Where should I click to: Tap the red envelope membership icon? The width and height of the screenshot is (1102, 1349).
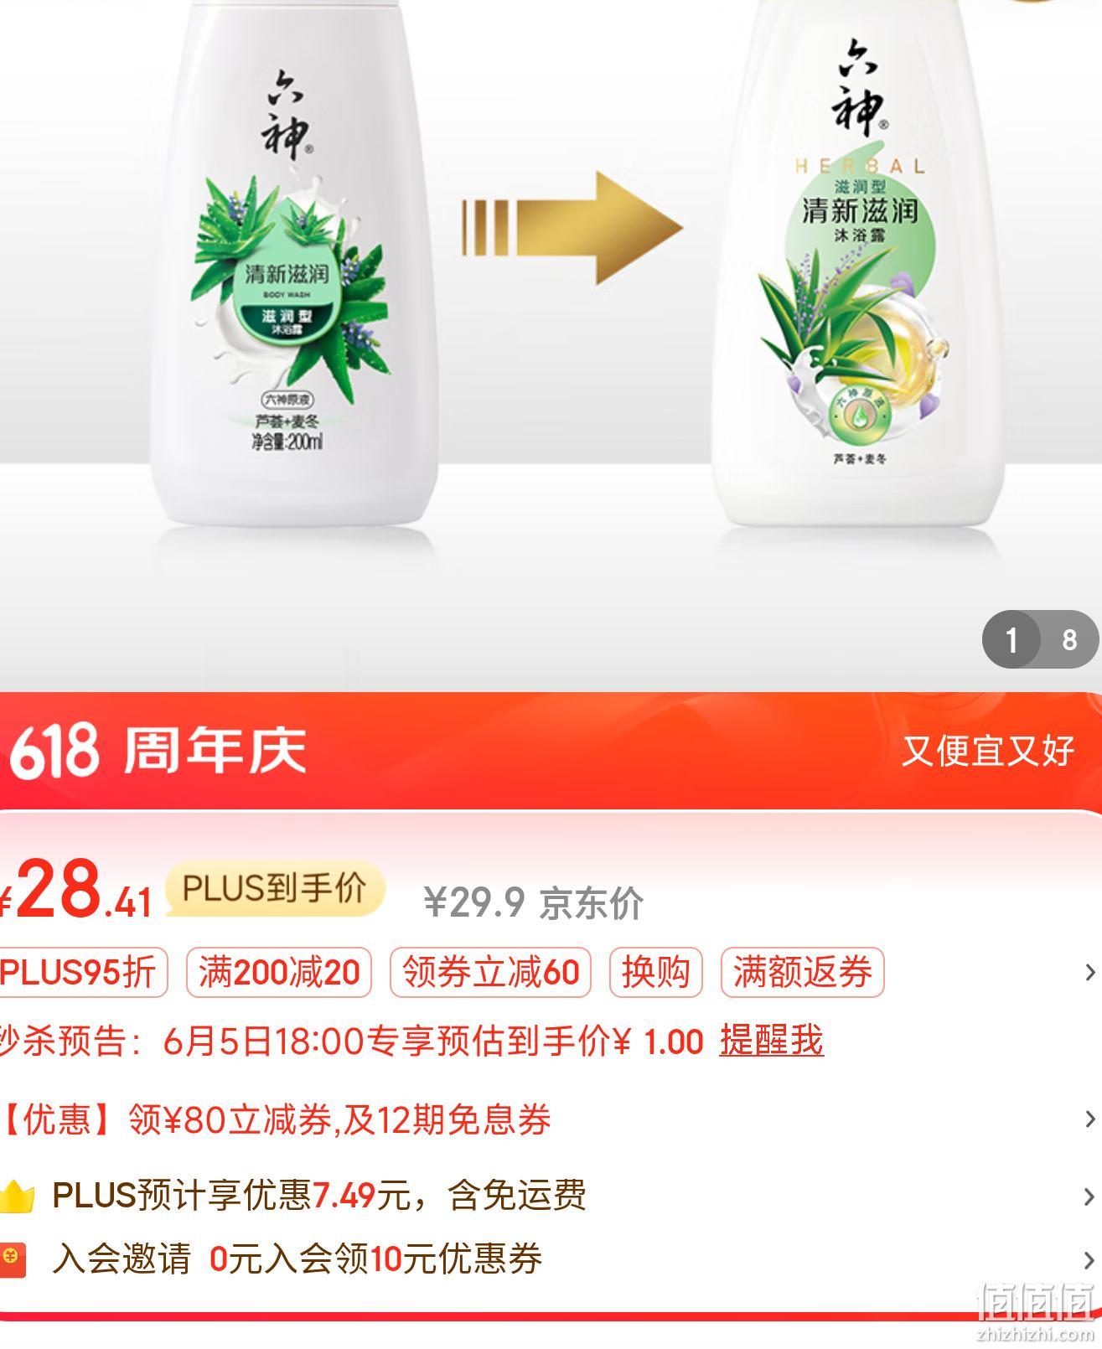pos(13,1259)
